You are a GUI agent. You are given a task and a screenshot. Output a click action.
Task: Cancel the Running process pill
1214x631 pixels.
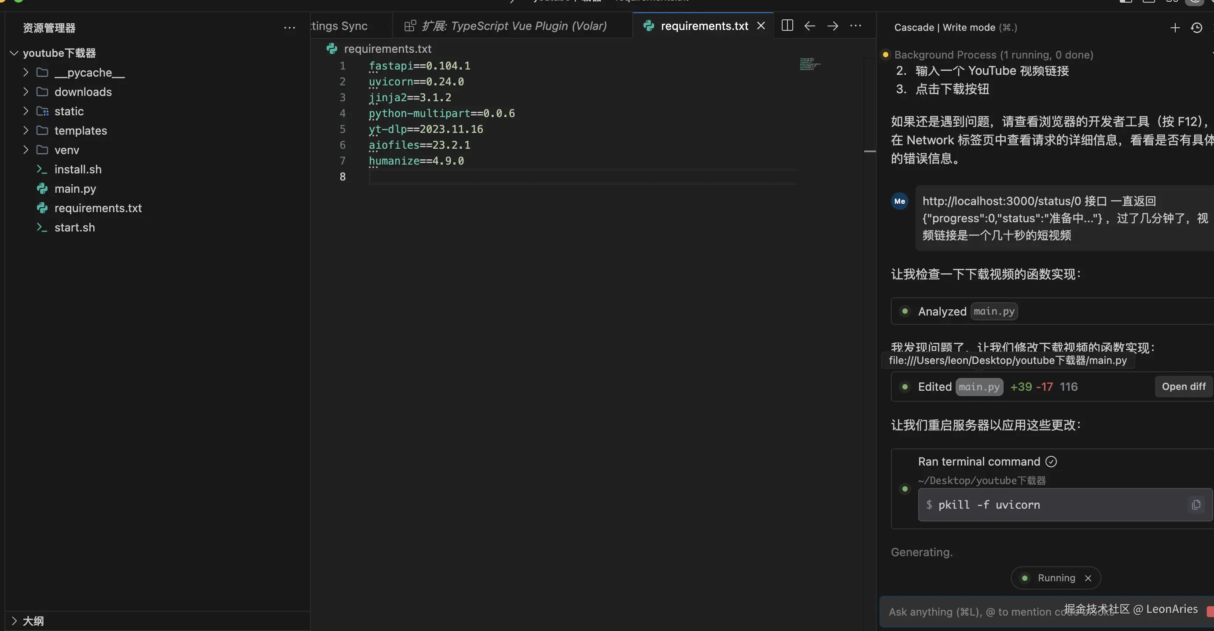[1088, 578]
